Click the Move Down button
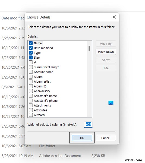The width and height of the screenshot is (145, 163). (106, 52)
